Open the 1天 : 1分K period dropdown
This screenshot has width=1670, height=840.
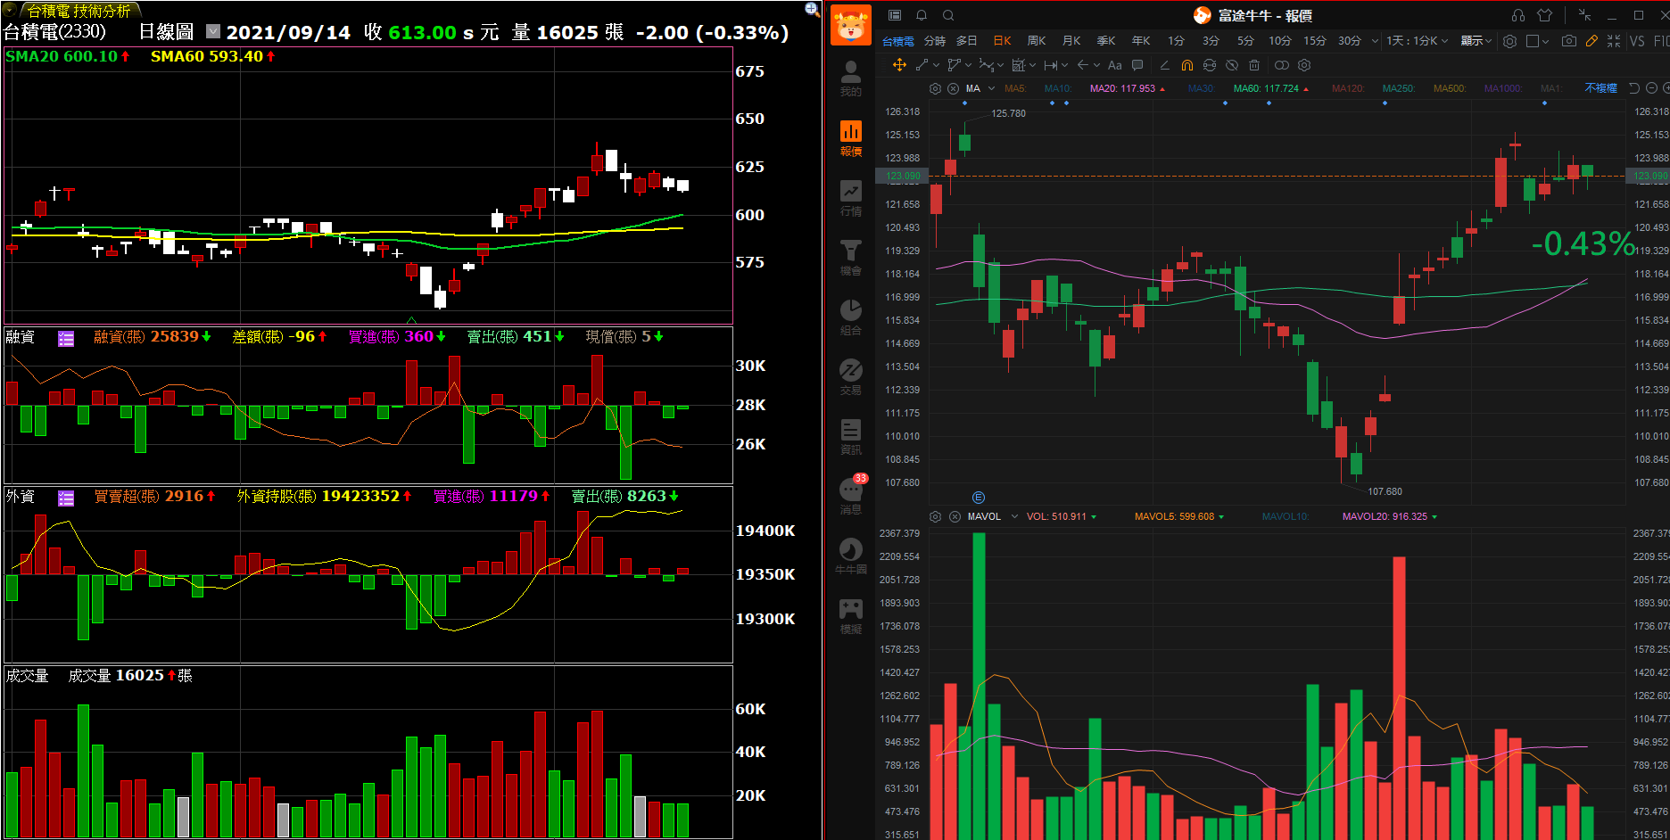click(1417, 41)
